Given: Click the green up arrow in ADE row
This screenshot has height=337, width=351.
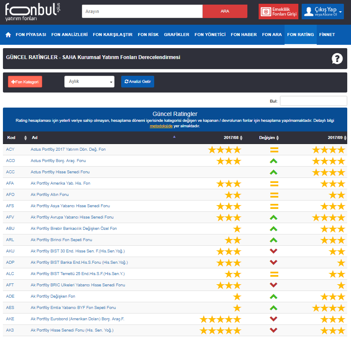Looking at the screenshot, I should pos(274,297).
